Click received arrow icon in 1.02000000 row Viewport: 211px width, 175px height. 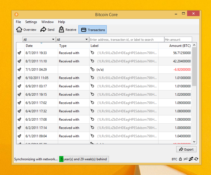pyautogui.click(x=92, y=94)
